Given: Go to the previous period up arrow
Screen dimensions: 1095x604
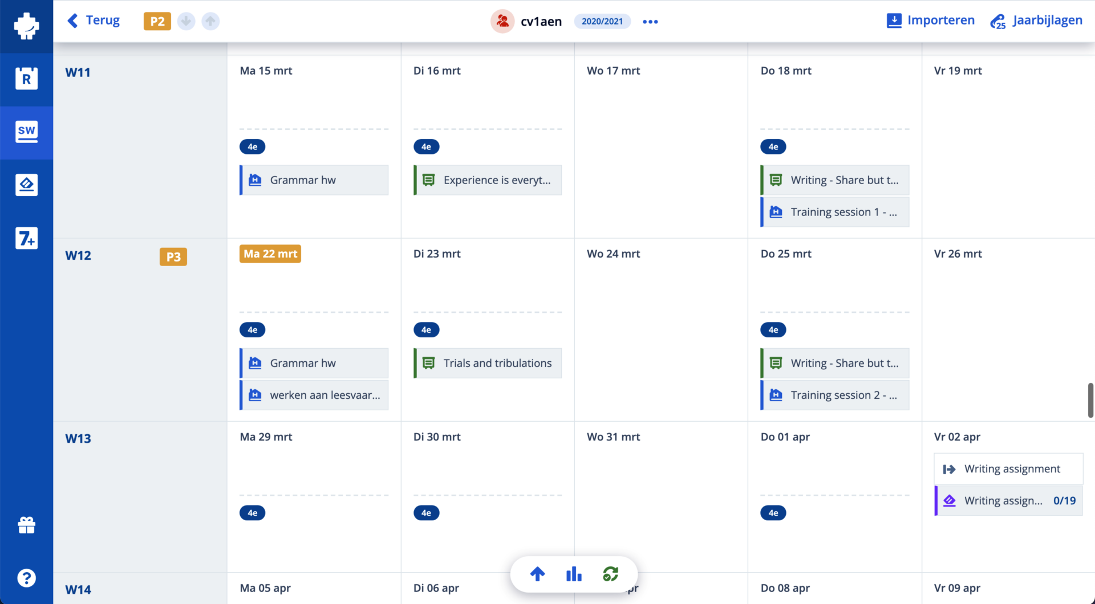Looking at the screenshot, I should pos(210,21).
